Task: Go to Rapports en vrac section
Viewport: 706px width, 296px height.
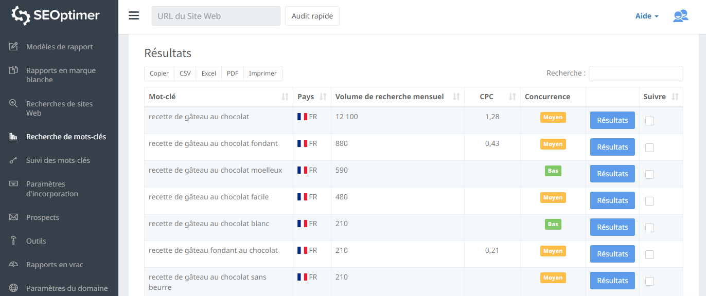Action: (55, 265)
